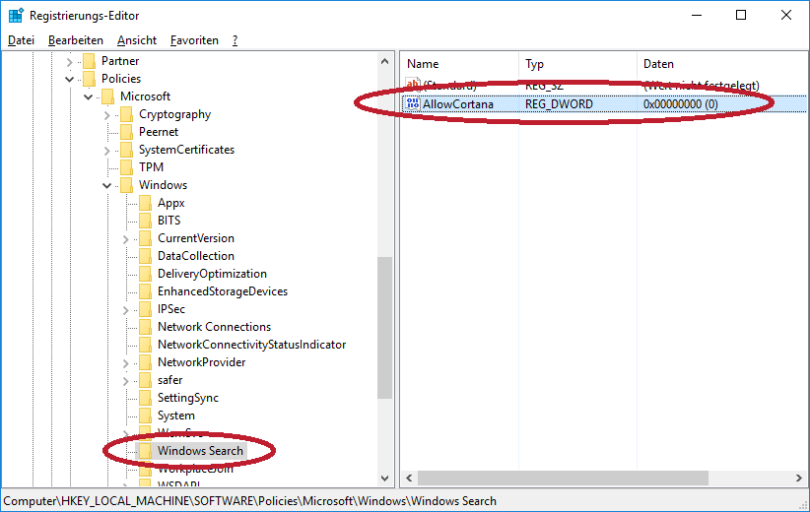Click the NetworkProvider folder icon
Viewport: 810px width, 512px height.
[x=145, y=362]
